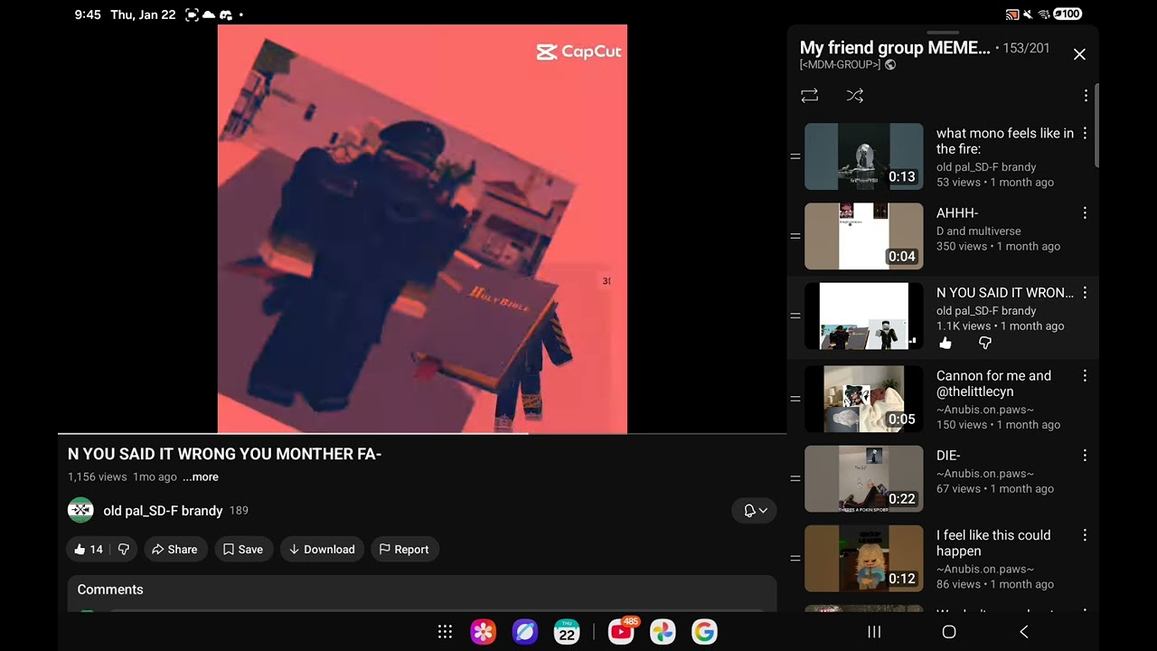This screenshot has height=651, width=1157.
Task: Open notification bell dropdown
Action: point(756,511)
